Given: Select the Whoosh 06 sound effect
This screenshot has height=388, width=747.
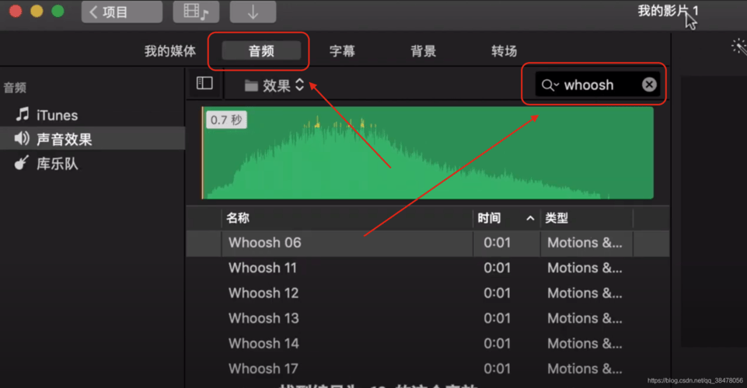Looking at the screenshot, I should coord(428,243).
